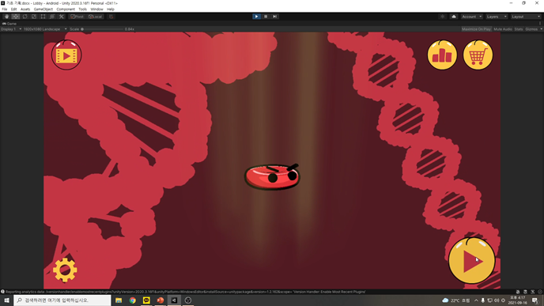Select the Game tab

coord(9,24)
